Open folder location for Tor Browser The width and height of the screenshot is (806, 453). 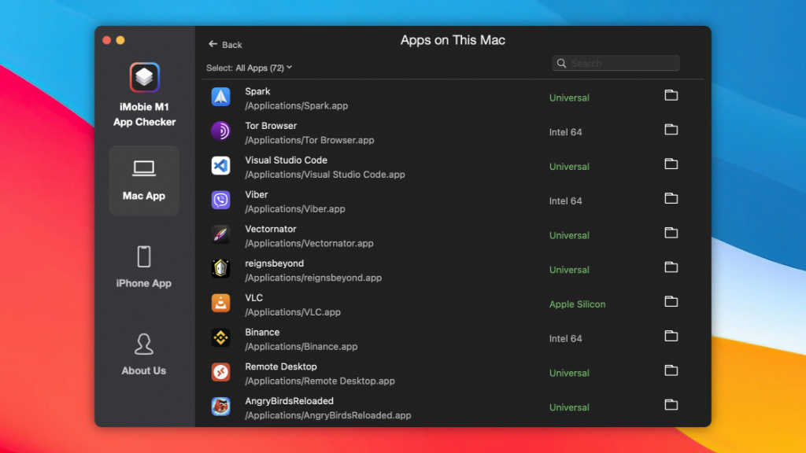tap(671, 130)
